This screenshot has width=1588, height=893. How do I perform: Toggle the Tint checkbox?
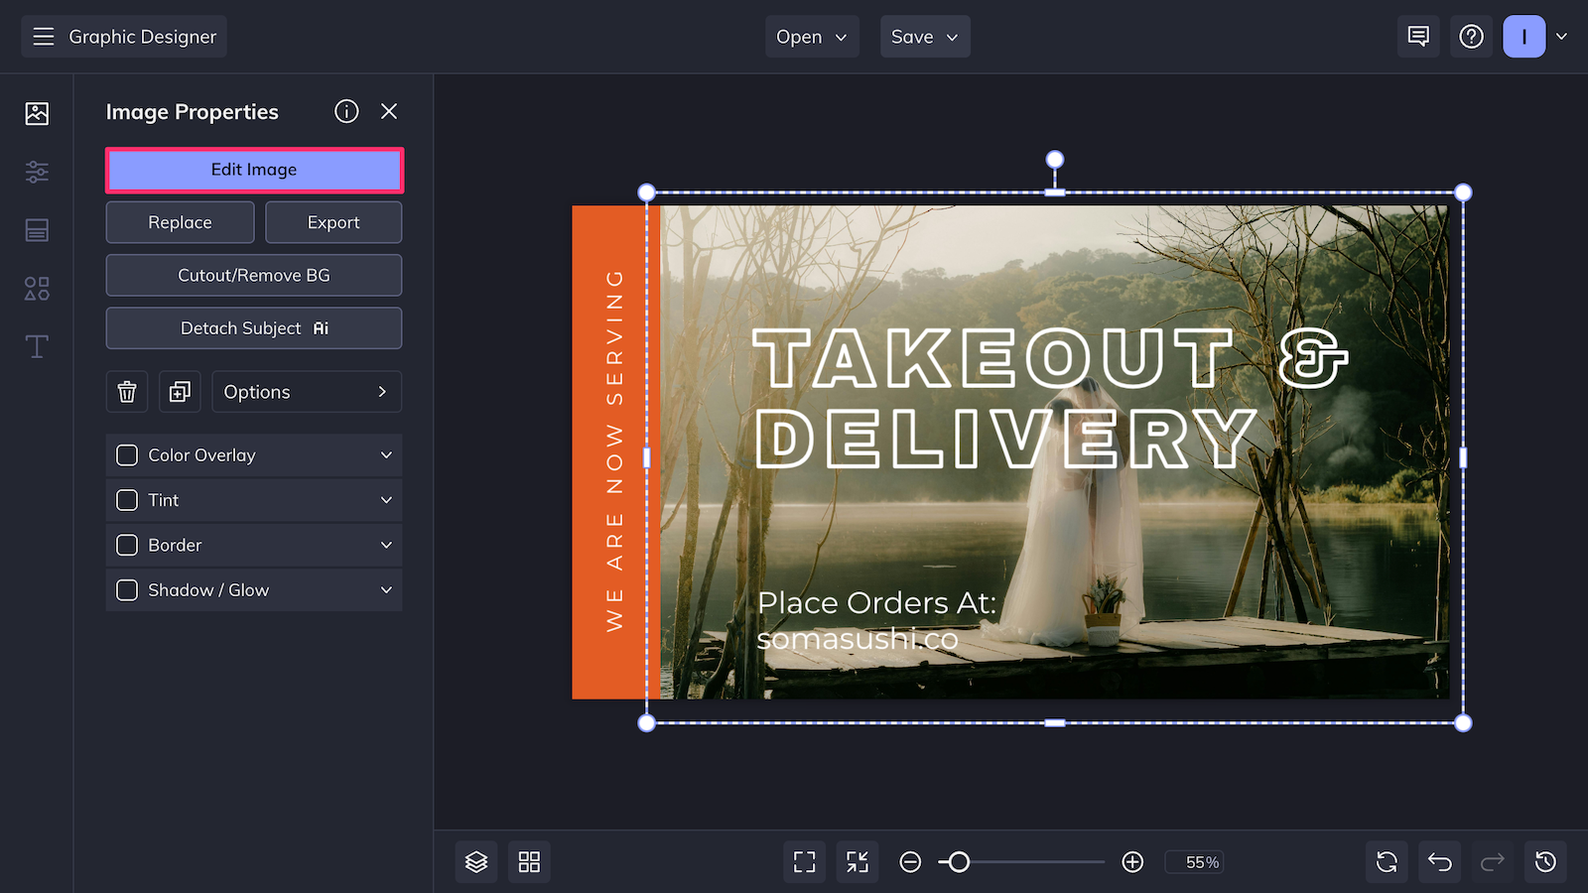pyautogui.click(x=127, y=500)
